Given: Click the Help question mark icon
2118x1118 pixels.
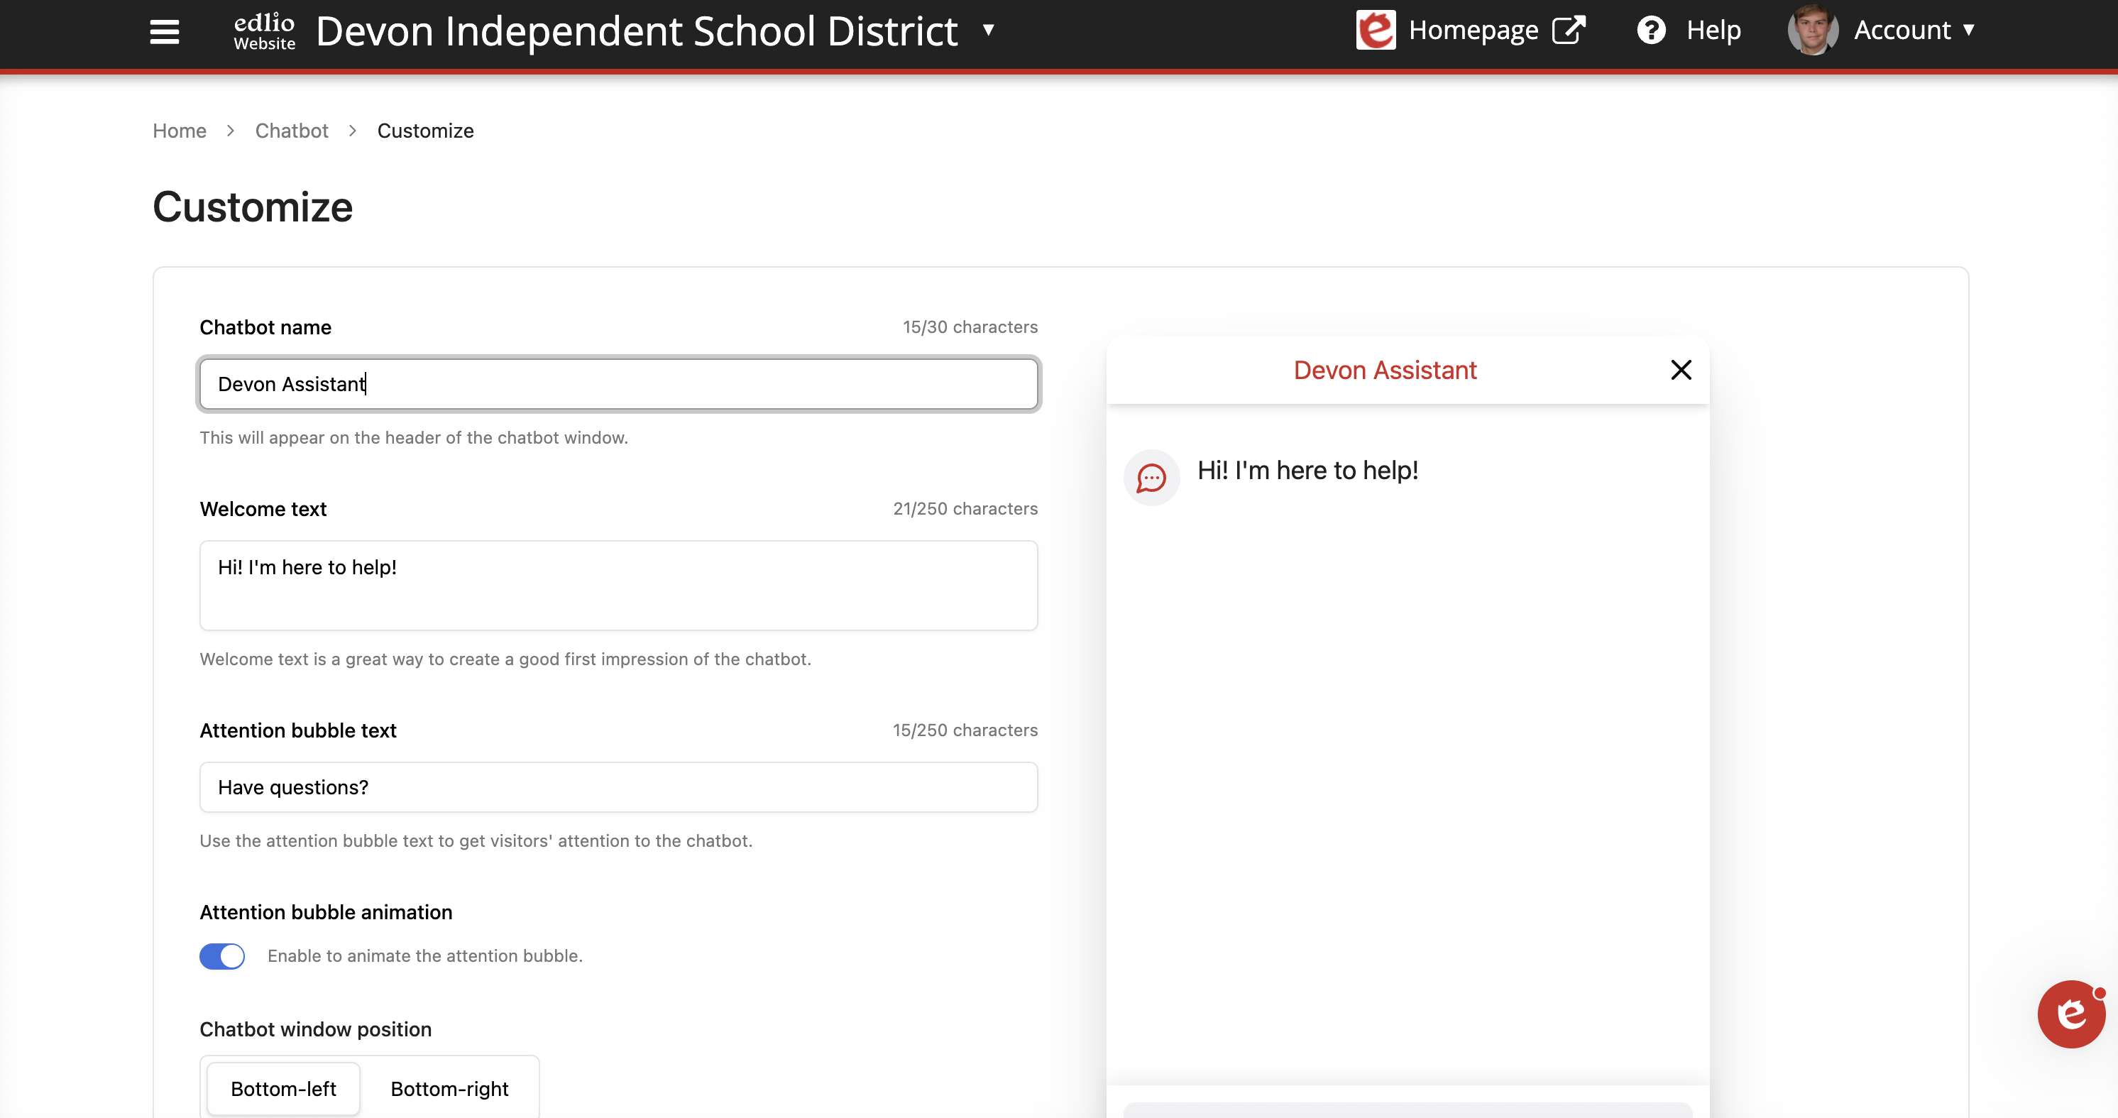Looking at the screenshot, I should point(1651,31).
